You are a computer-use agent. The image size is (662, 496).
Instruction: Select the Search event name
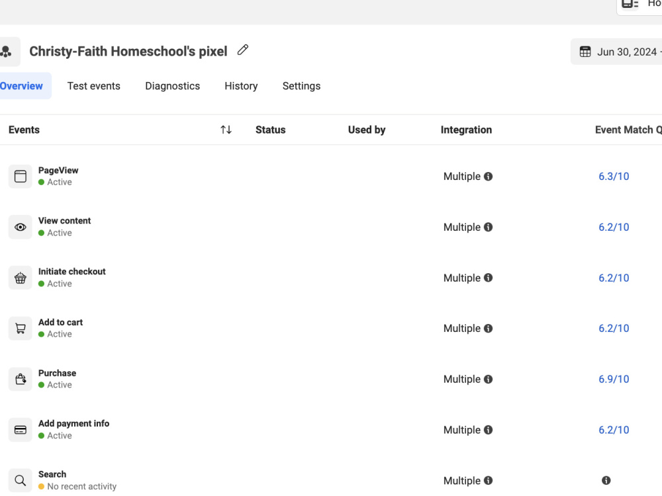click(52, 474)
